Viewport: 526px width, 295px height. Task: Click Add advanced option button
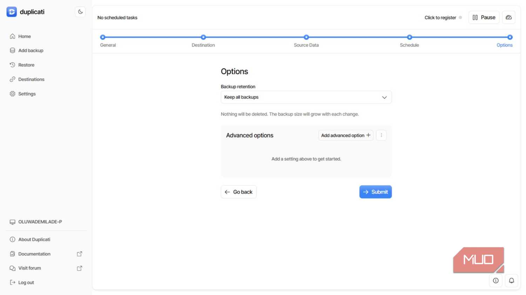coord(346,135)
